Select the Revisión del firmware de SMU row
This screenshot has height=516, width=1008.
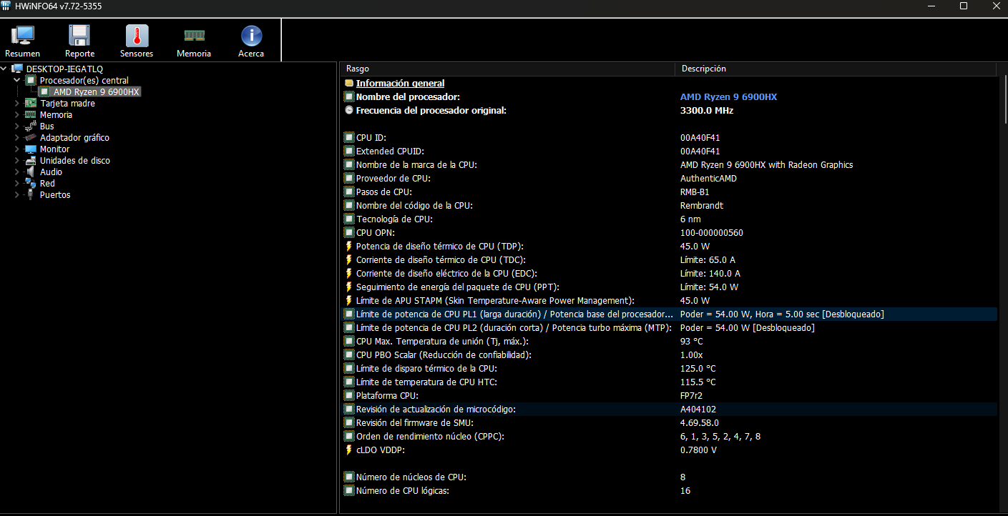670,422
